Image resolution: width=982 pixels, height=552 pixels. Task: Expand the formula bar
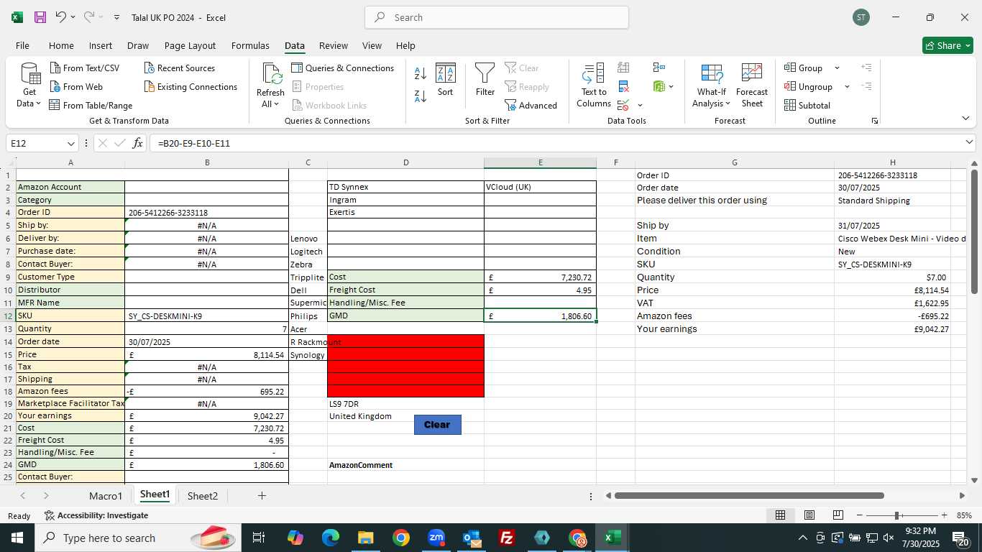969,143
